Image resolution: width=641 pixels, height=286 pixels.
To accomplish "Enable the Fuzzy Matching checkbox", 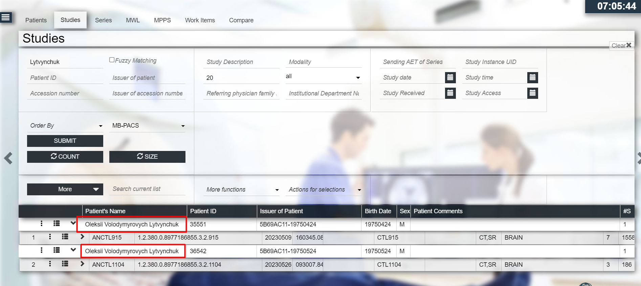I will click(x=112, y=60).
